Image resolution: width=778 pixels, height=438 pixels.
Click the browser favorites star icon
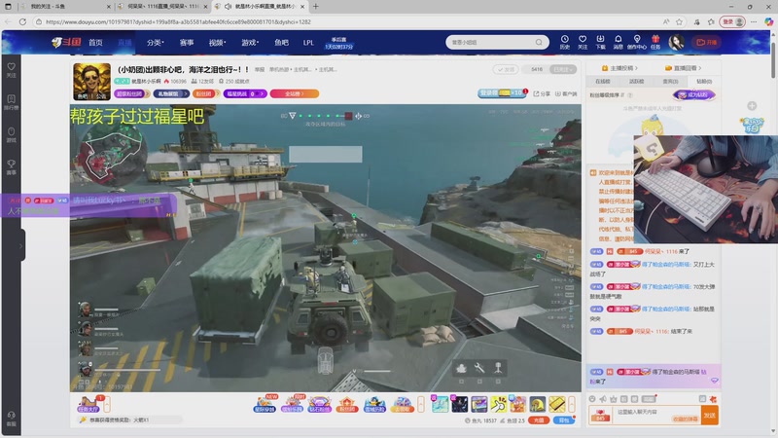tap(679, 21)
